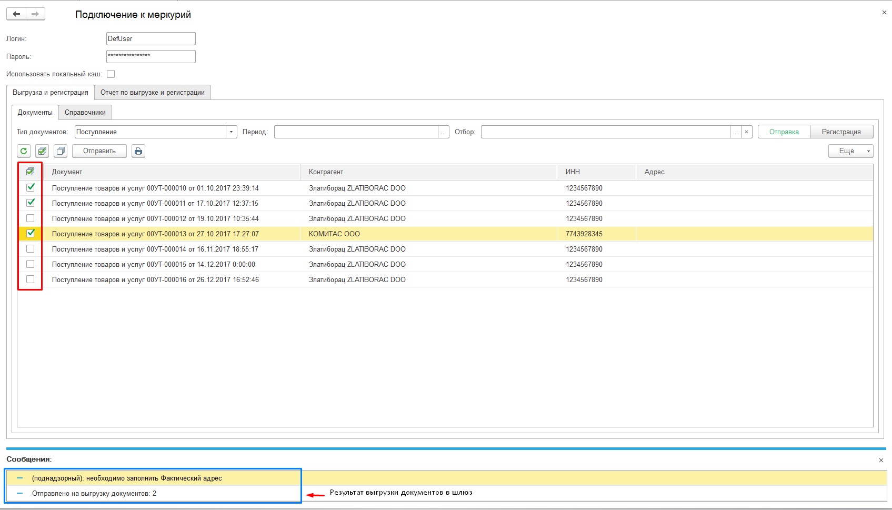Clear the Отбор filter with the x icon
The image size is (892, 510).
(x=746, y=132)
